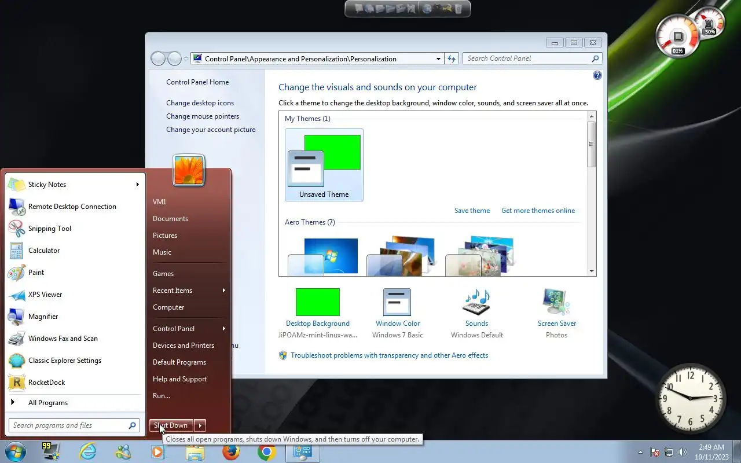Image resolution: width=741 pixels, height=463 pixels.
Task: Click the clock date and time
Action: coord(711,452)
